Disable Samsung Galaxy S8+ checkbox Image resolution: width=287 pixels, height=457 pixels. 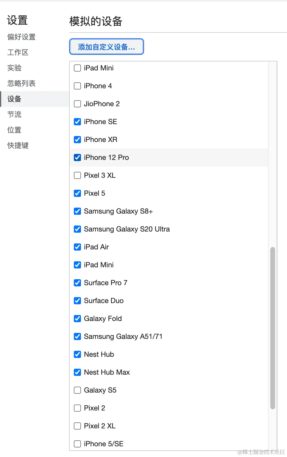pyautogui.click(x=77, y=211)
